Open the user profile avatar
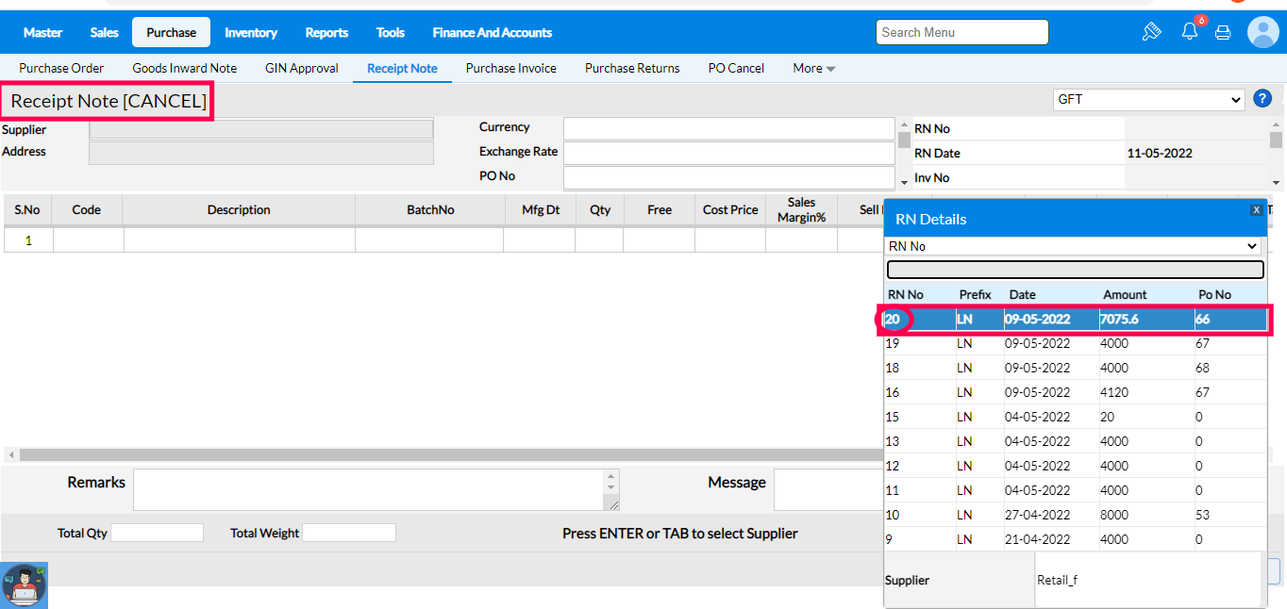Screen dimensions: 1287x609 1262,32
